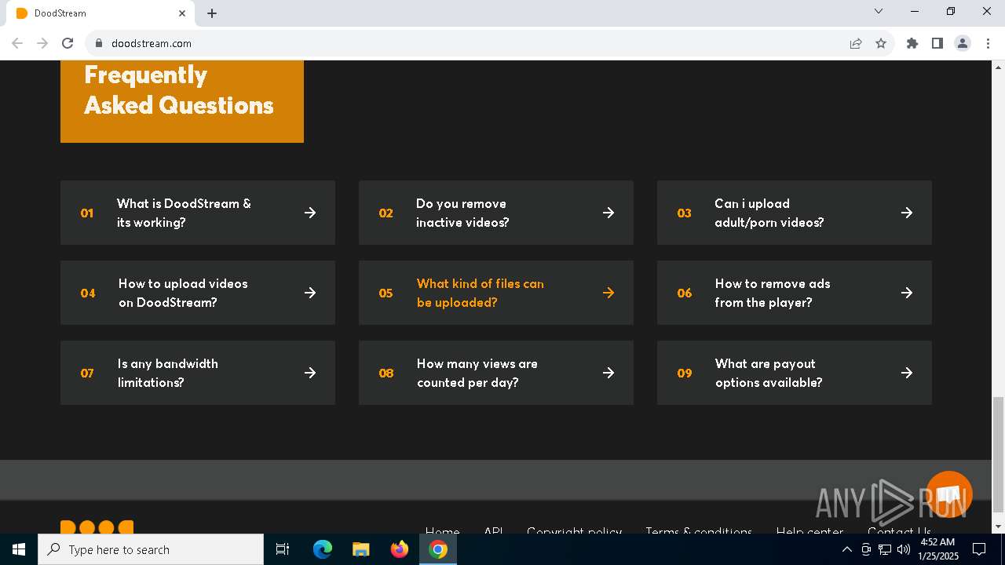Close the DoodStream tab
The image size is (1005, 565).
point(182,13)
